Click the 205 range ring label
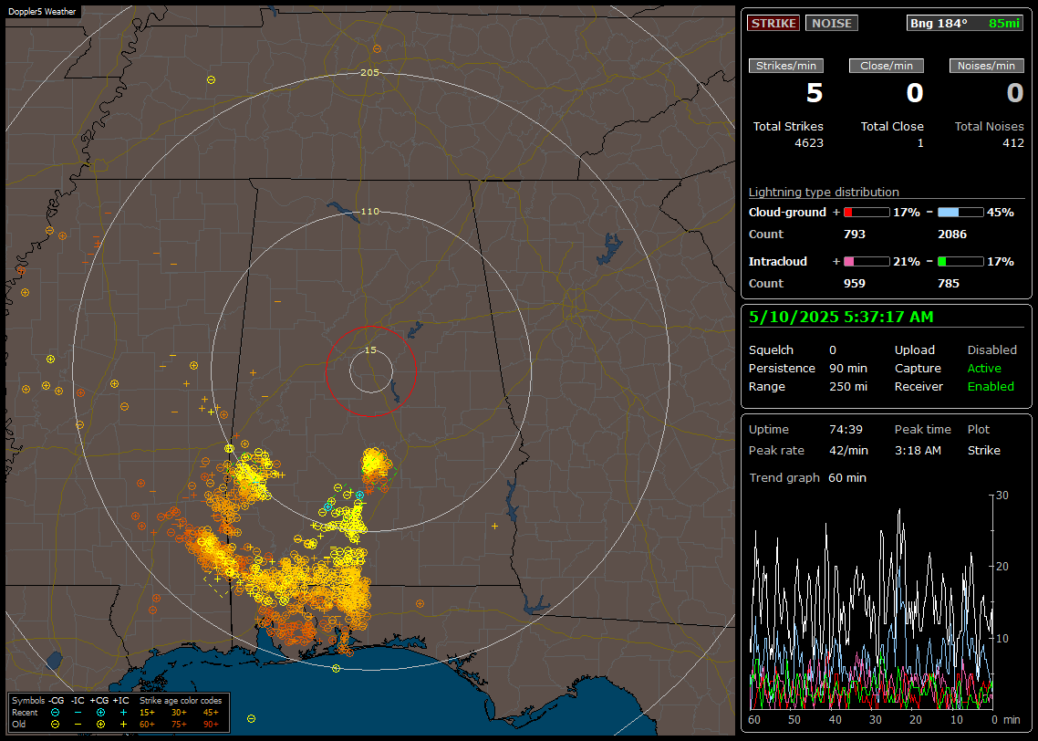This screenshot has height=741, width=1038. [x=369, y=73]
